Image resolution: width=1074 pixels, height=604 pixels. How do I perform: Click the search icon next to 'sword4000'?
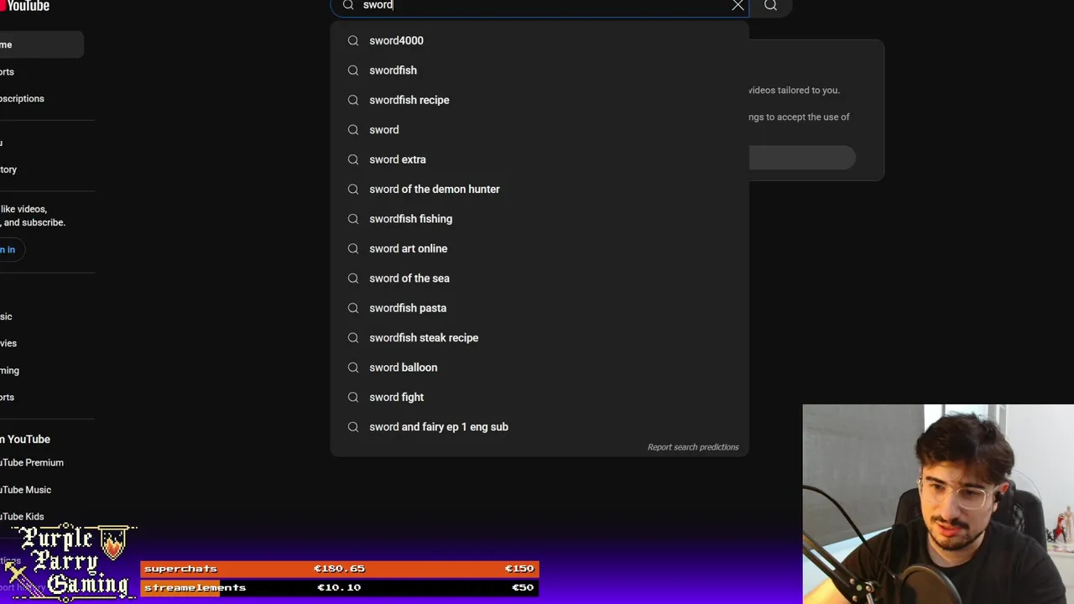[x=353, y=40]
